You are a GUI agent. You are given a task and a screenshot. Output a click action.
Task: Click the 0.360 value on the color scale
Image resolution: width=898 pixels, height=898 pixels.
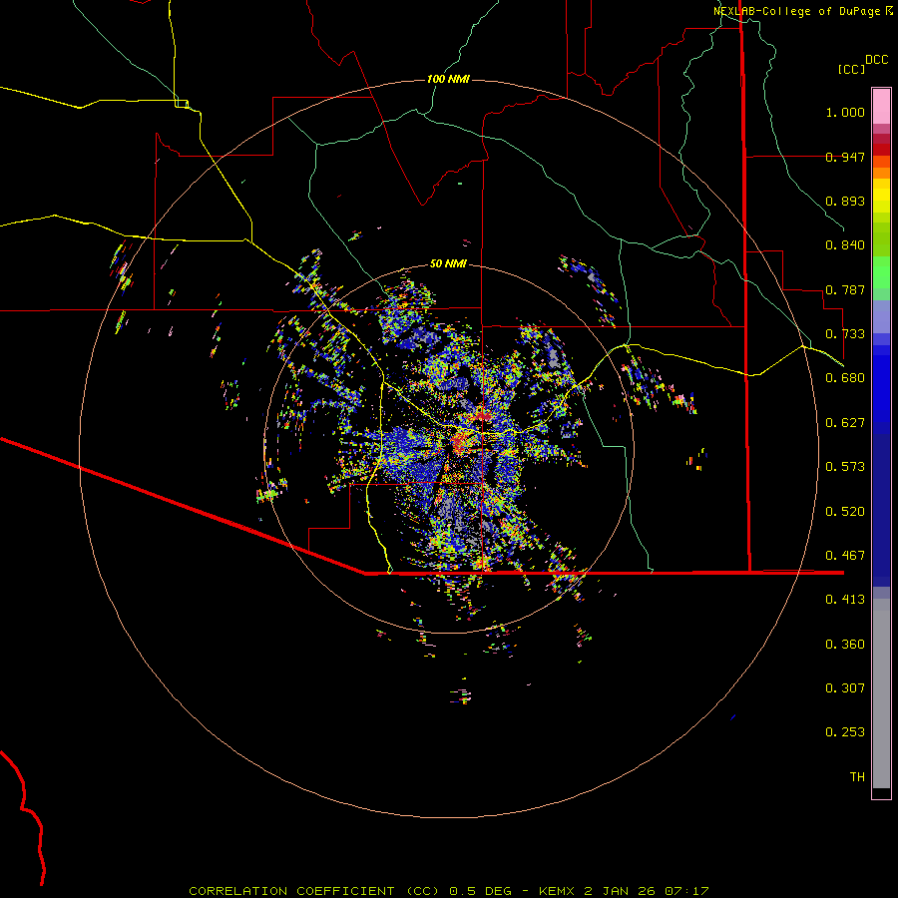[x=845, y=645]
